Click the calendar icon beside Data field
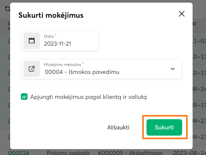The height and width of the screenshot is (155, 206). (32, 41)
